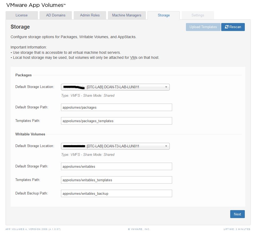This screenshot has height=239, width=257.
Task: Click the Writable Volumes Templates Path field
Action: coord(116,180)
